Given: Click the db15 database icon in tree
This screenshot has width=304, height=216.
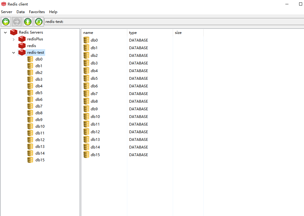Looking at the screenshot, I should tap(30, 160).
